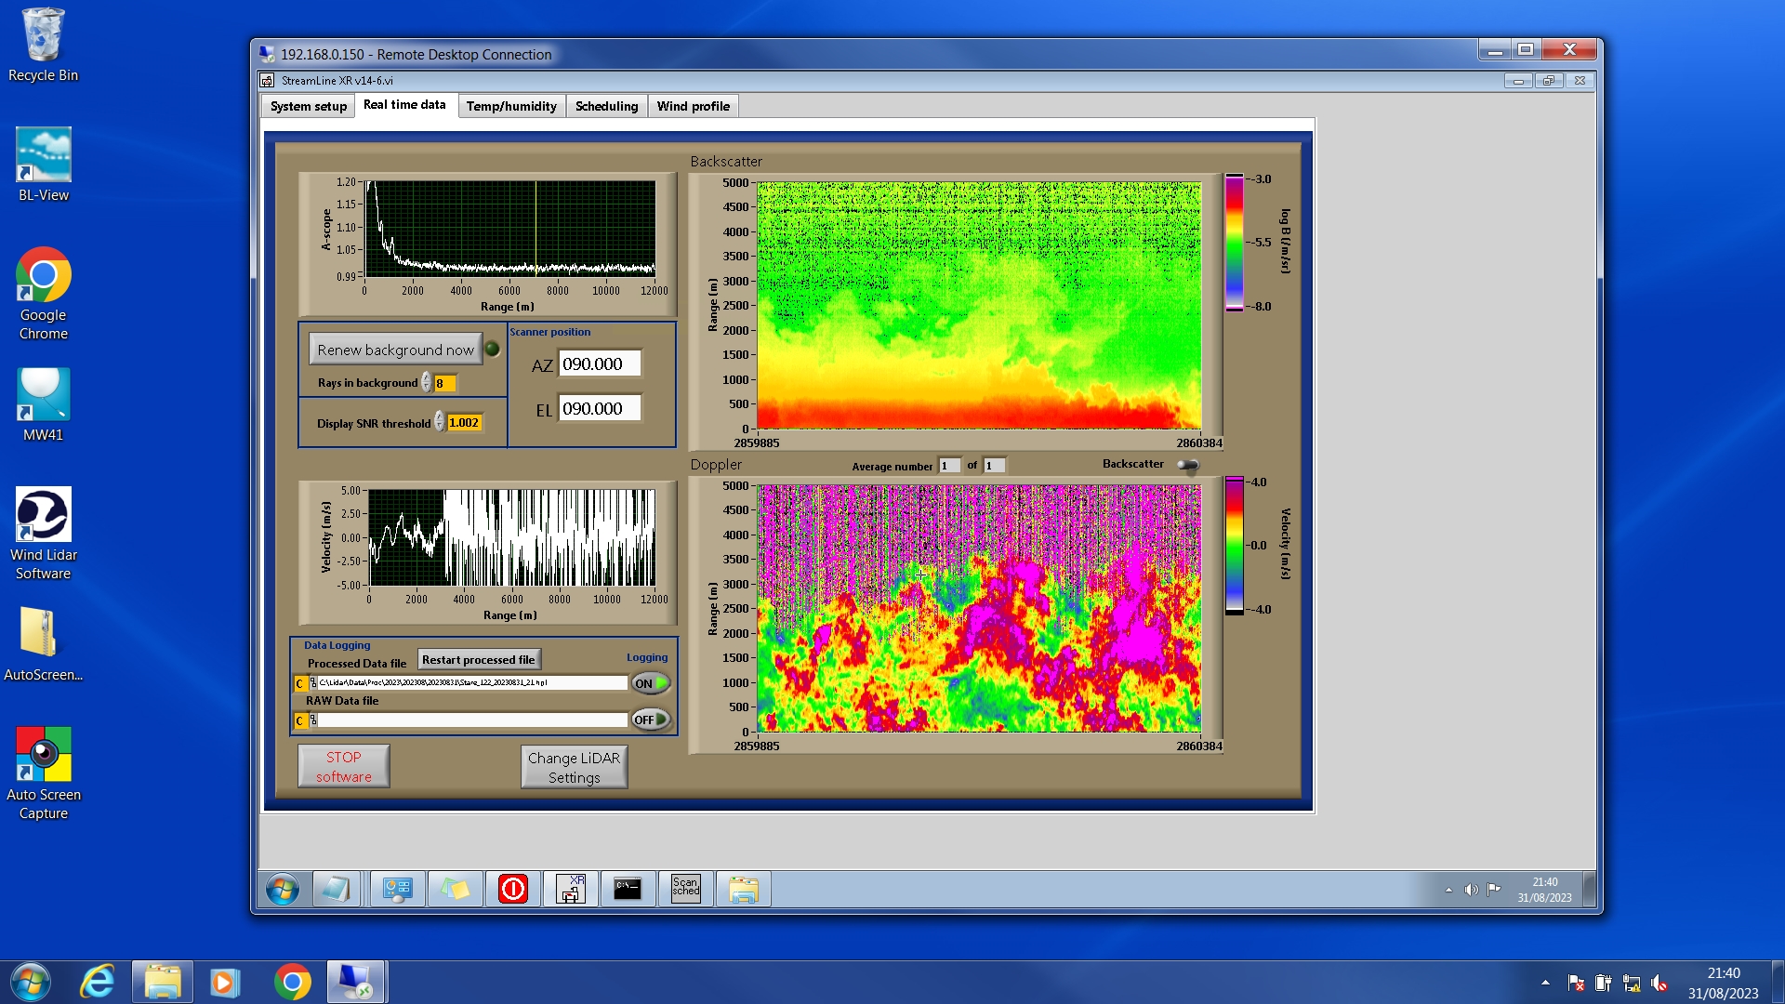1785x1004 pixels.
Task: Click the Backscatter color scale bar
Action: [x=1234, y=242]
